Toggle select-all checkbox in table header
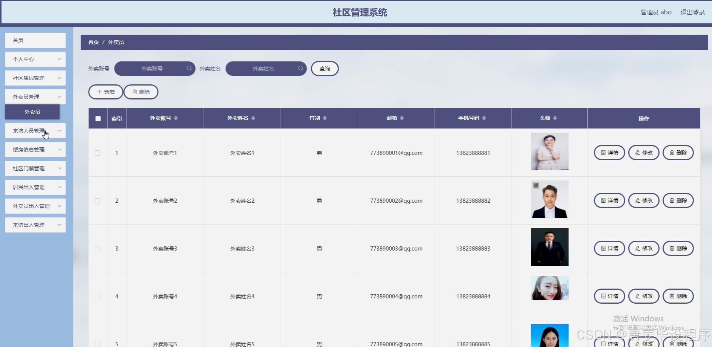 pyautogui.click(x=98, y=119)
